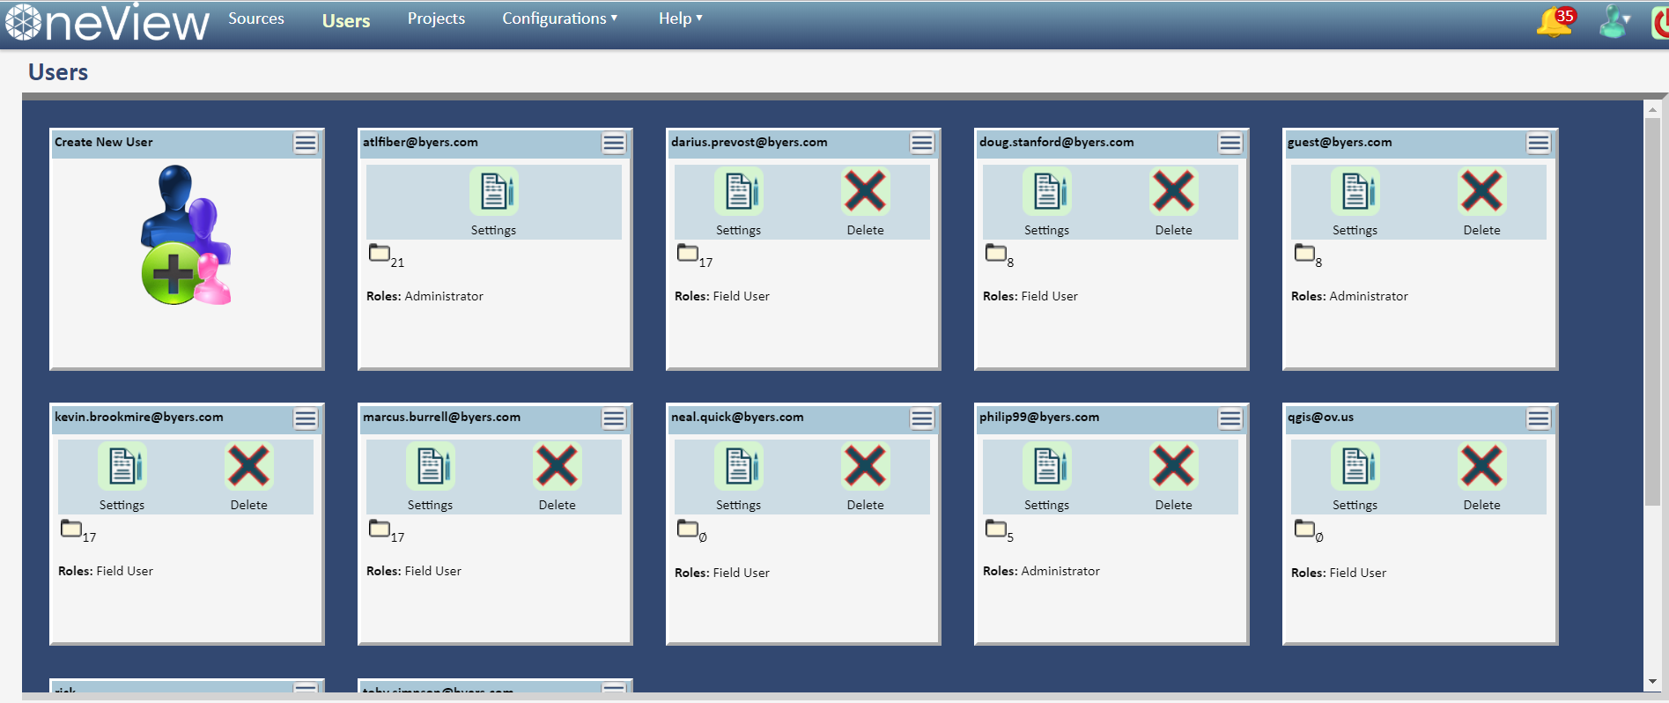This screenshot has height=703, width=1669.
Task: Delete user qgis@ov.us
Action: point(1481,467)
